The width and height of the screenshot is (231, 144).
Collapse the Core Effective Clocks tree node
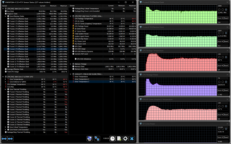pyautogui.click(x=6, y=16)
